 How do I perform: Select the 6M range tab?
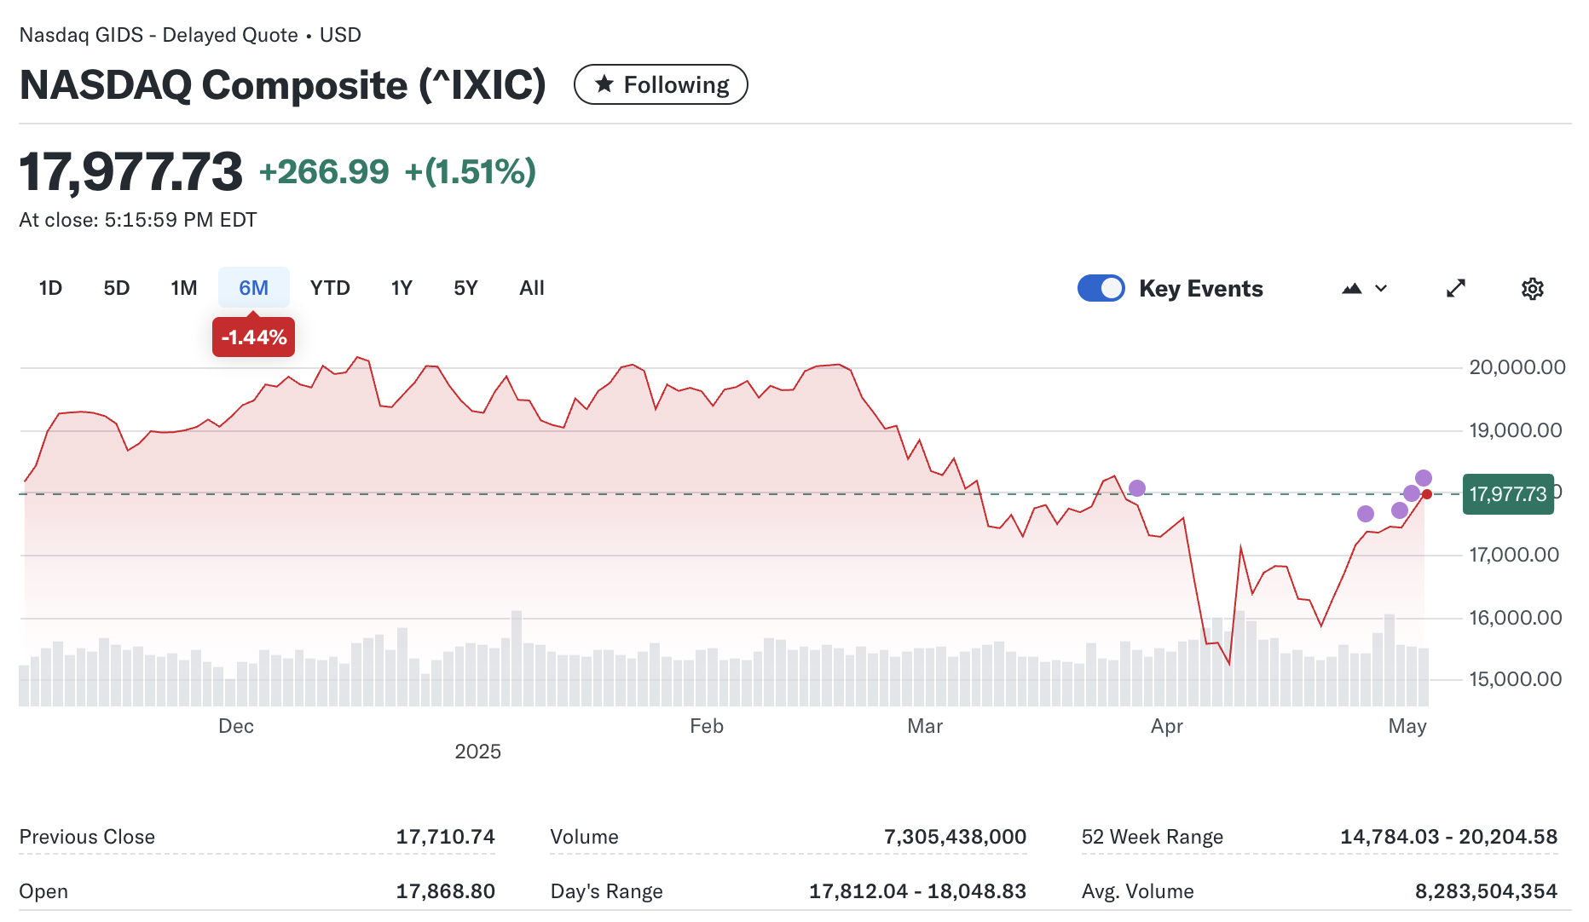[253, 288]
